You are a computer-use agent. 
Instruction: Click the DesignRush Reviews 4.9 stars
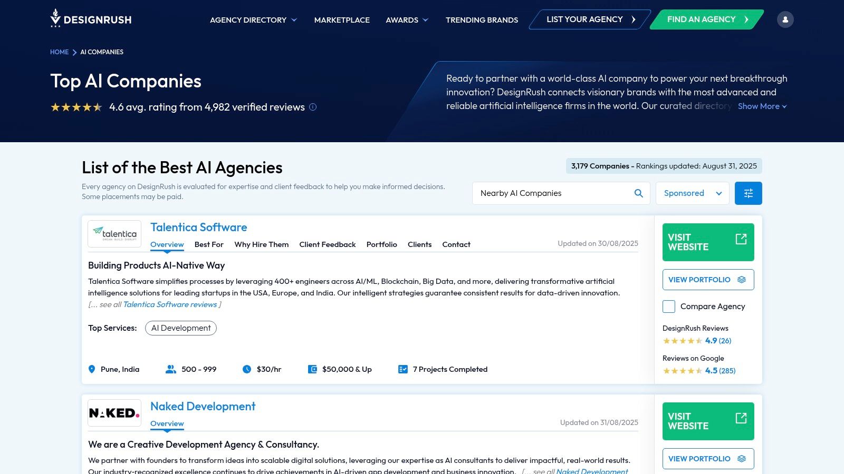point(683,341)
